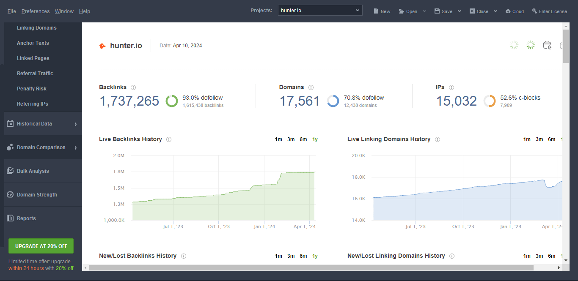The image size is (578, 281).
Task: Click the horizontal scrollbar thumb
Action: click(311, 268)
